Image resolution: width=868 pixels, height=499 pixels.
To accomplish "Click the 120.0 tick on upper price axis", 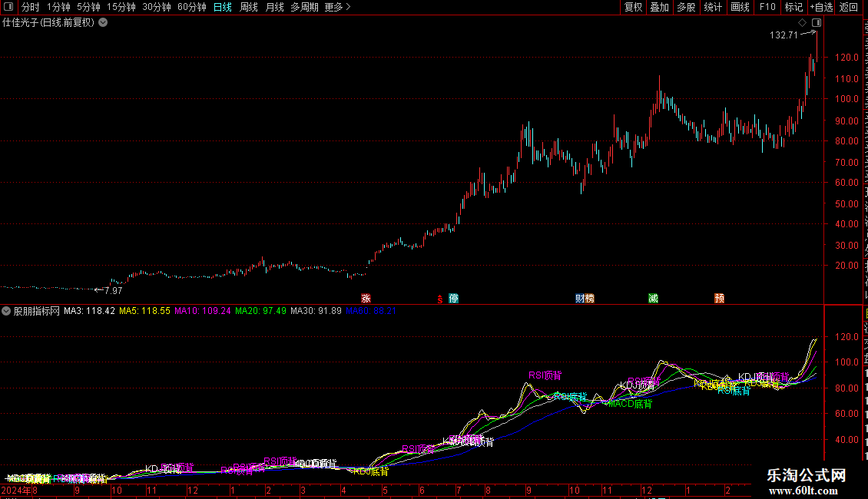I will pyautogui.click(x=847, y=58).
